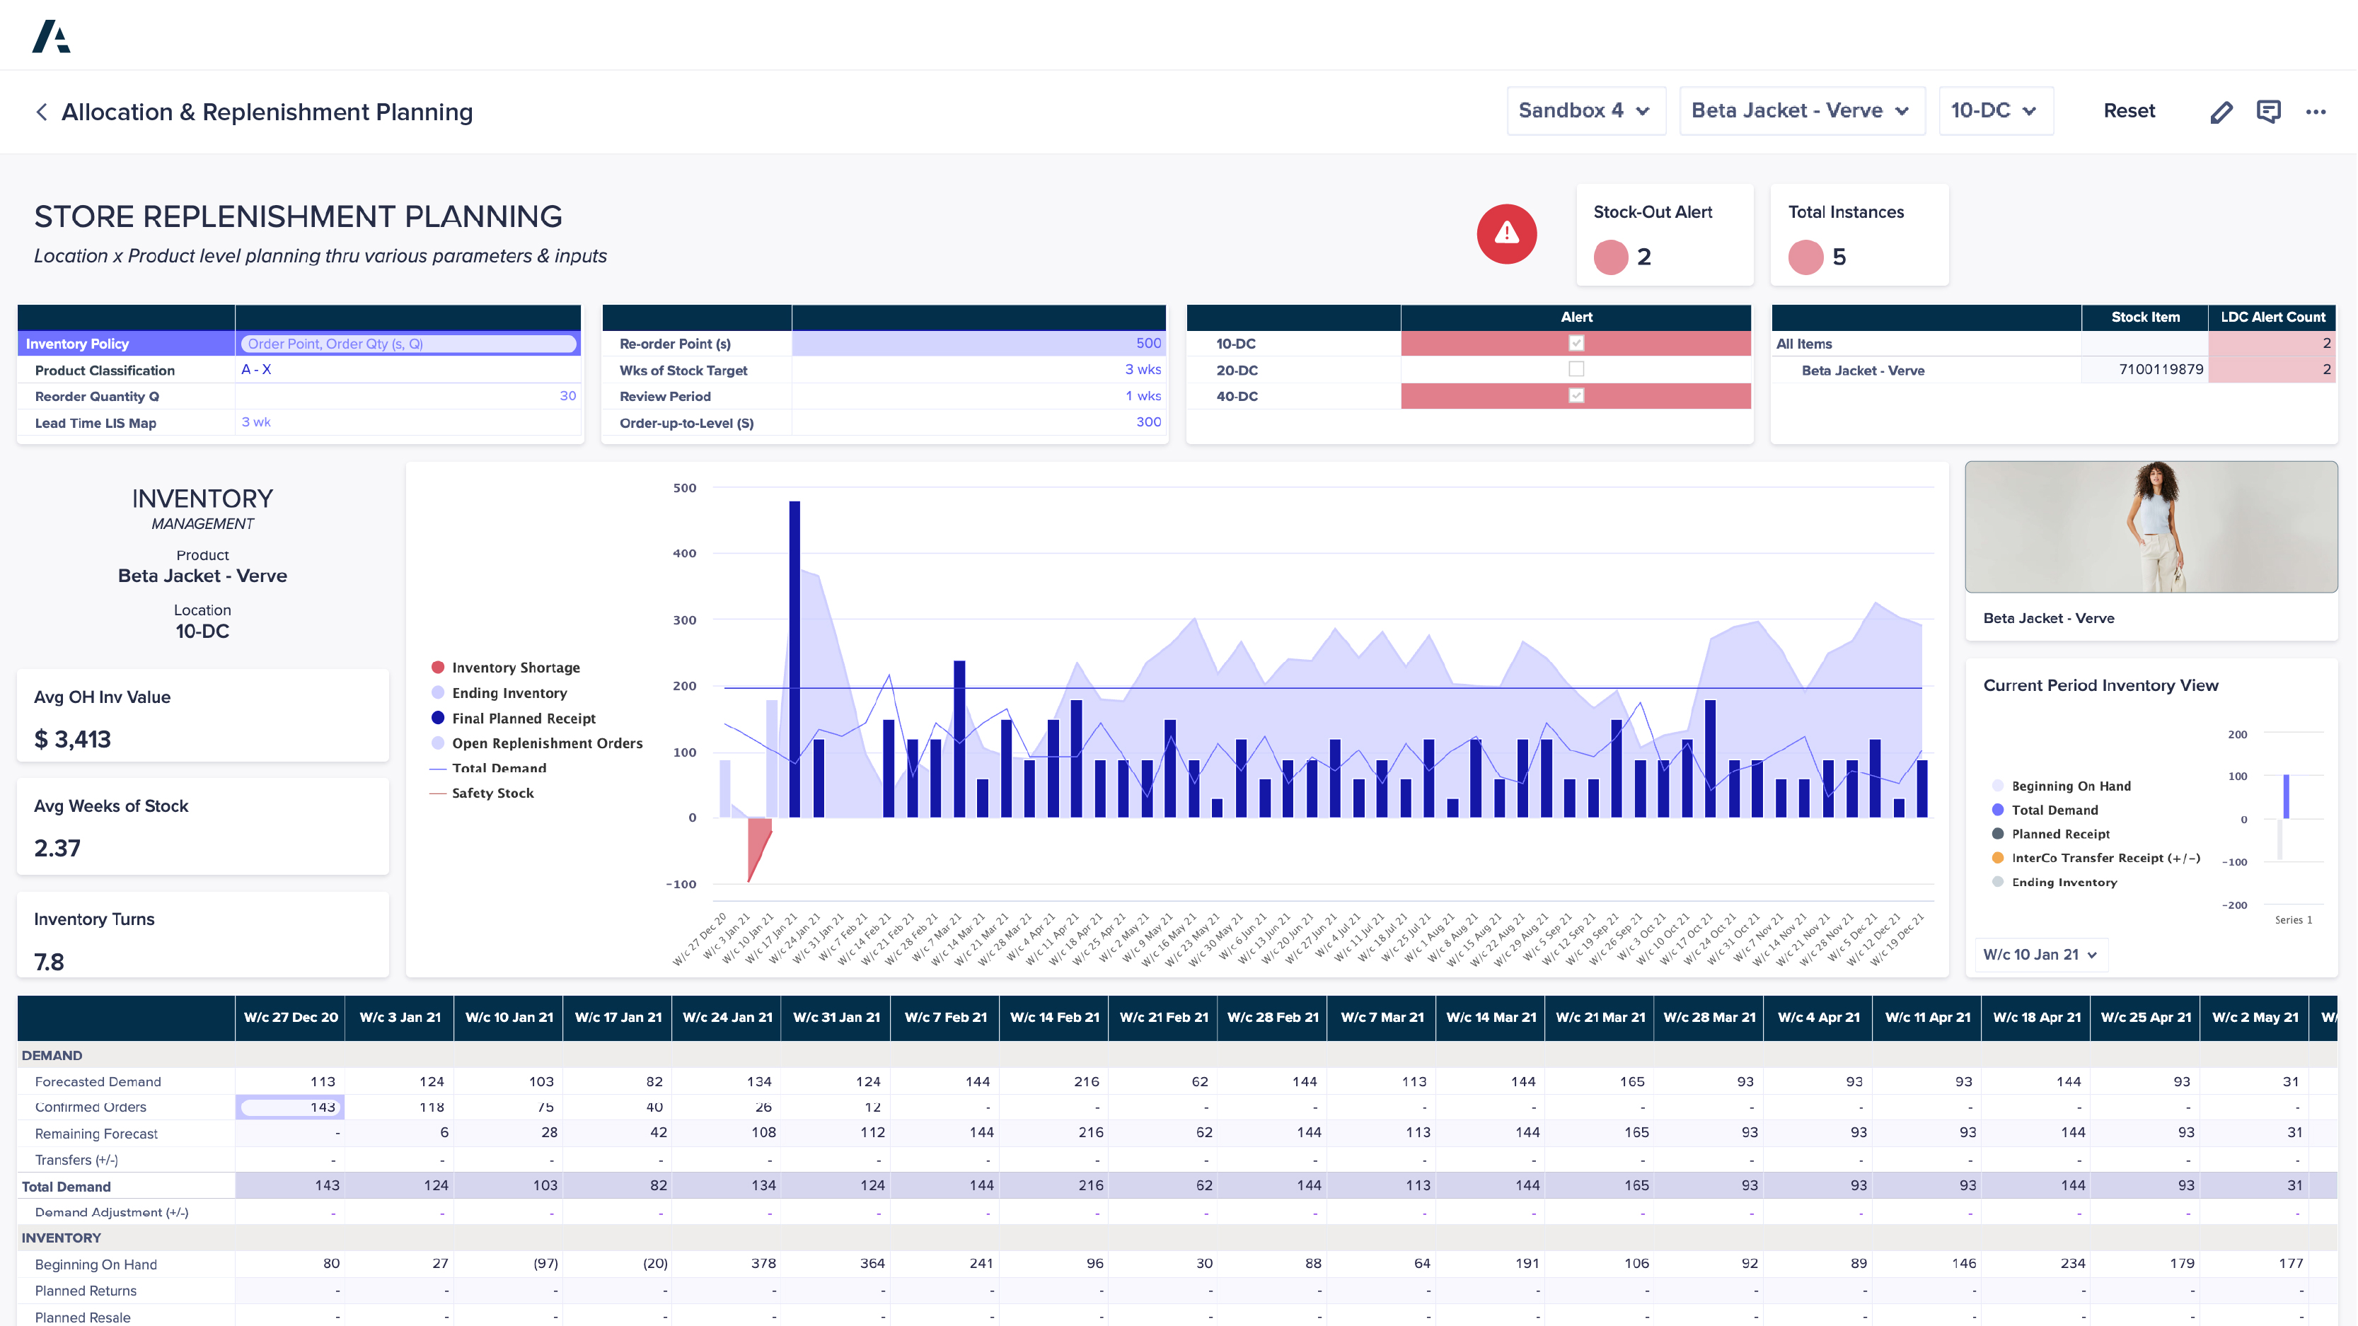Open the Sandbox 4 dropdown
Screen dimensions: 2358x1326
[x=1585, y=111]
